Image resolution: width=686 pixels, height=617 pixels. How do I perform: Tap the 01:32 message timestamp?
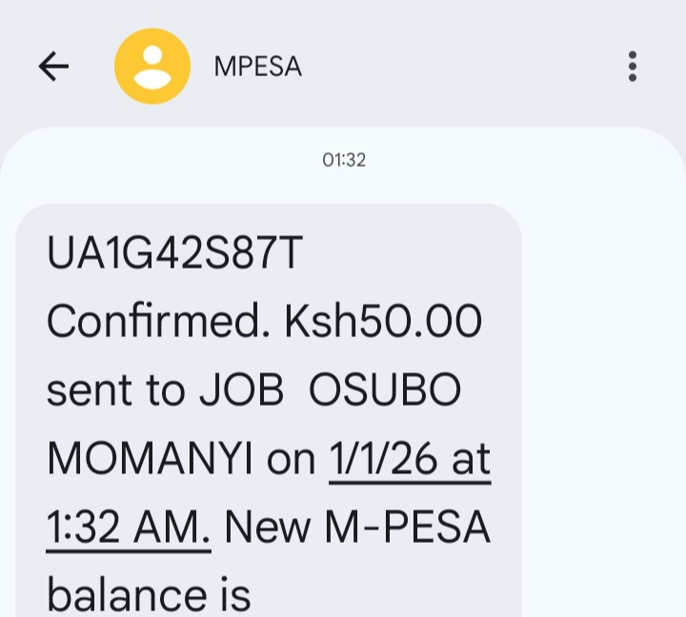pyautogui.click(x=344, y=160)
